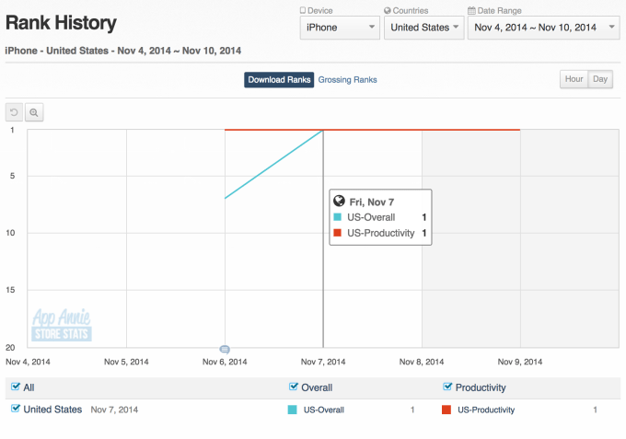Open the Device dropdown showing iPhone
The image size is (626, 439).
coord(340,28)
